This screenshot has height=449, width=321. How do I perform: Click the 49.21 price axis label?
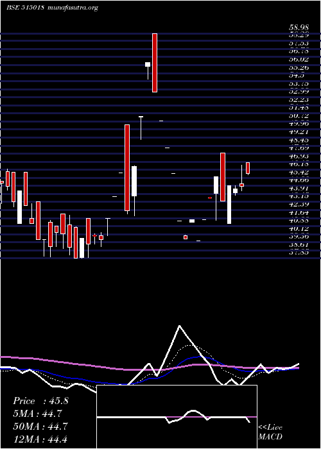tap(299, 132)
